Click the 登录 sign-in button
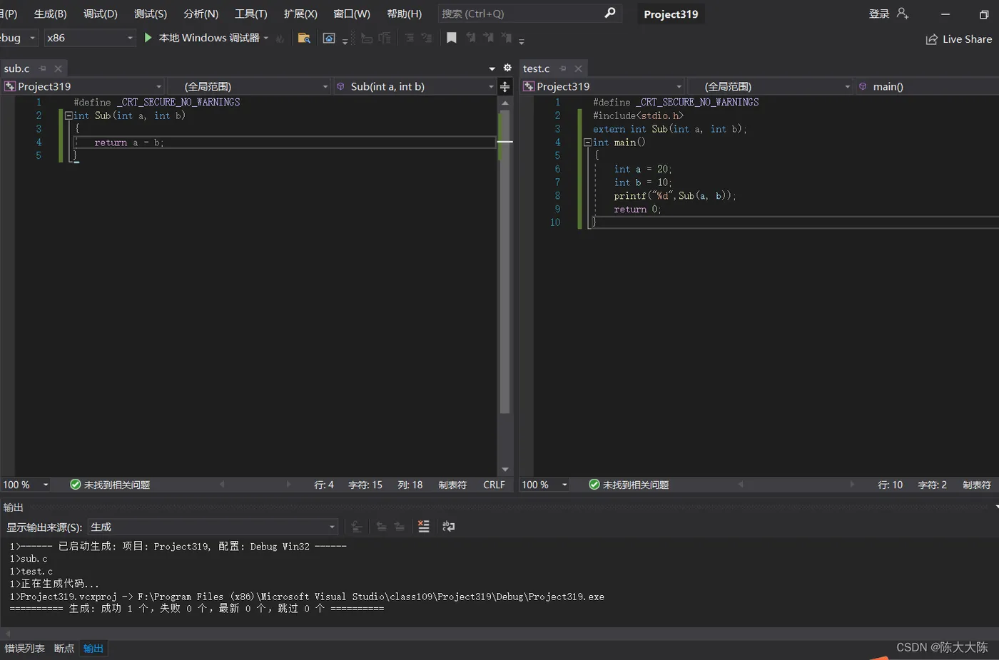 (x=879, y=14)
